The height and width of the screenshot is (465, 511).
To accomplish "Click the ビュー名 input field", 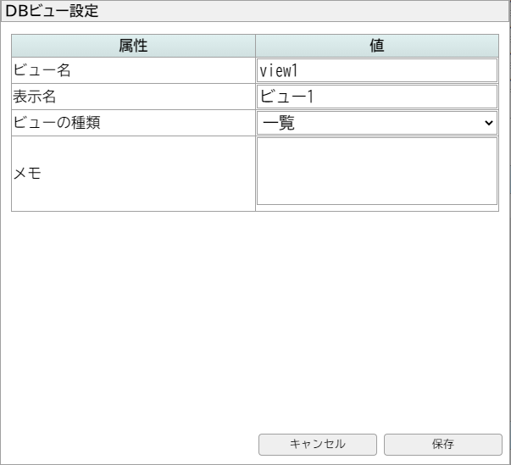I will tap(376, 70).
